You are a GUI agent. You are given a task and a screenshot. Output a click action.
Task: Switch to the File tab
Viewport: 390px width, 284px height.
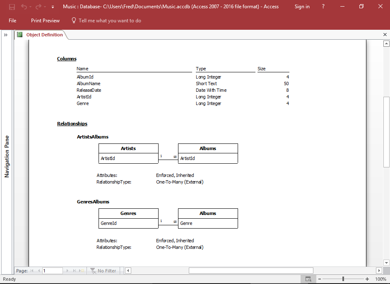(12, 20)
